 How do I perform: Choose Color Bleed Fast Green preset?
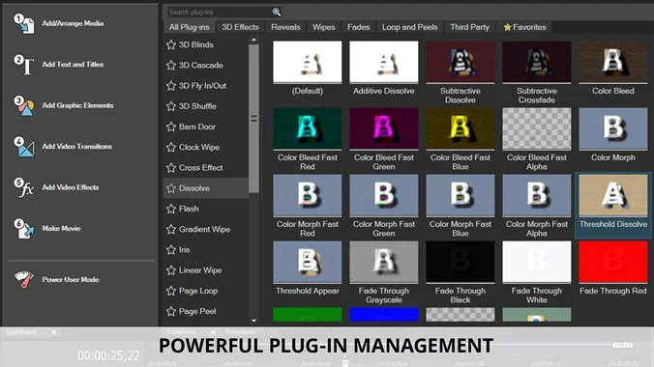384,128
